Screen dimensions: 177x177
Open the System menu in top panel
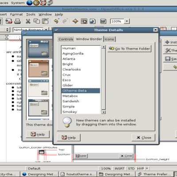click(18, 3)
